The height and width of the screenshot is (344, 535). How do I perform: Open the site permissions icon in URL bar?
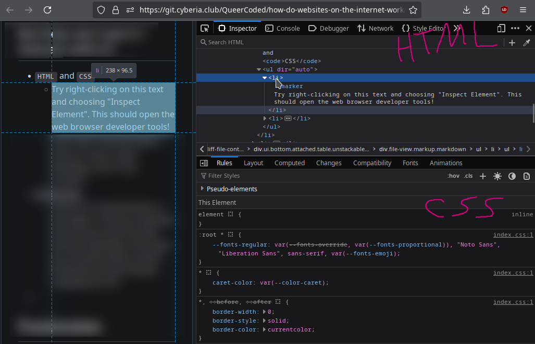[130, 10]
